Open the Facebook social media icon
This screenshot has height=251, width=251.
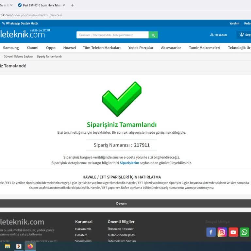tap(211, 232)
